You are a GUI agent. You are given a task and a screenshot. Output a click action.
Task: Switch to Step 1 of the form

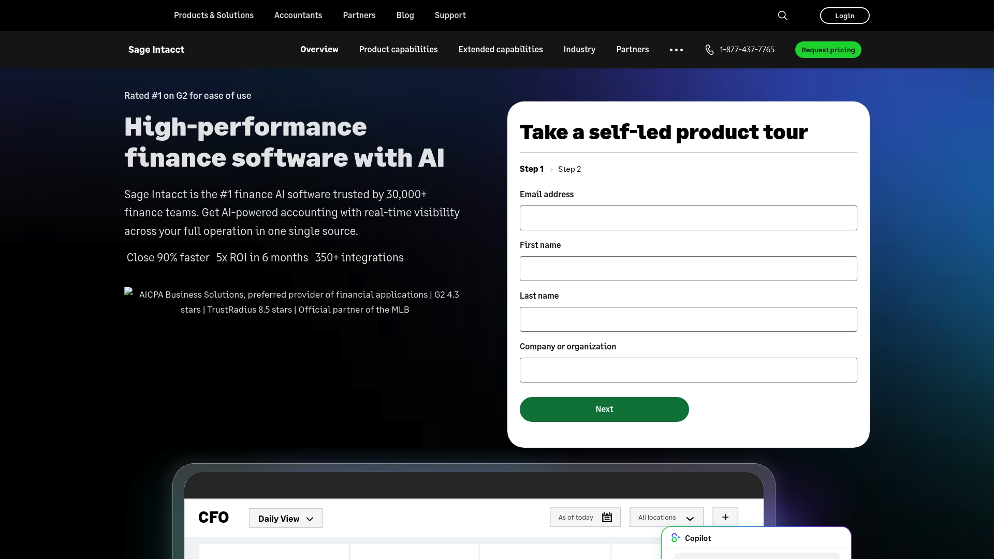[532, 169]
